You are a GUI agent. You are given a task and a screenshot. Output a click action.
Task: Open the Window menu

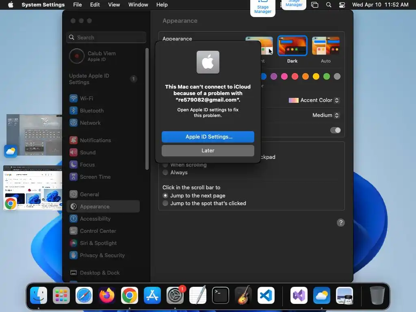tap(138, 5)
